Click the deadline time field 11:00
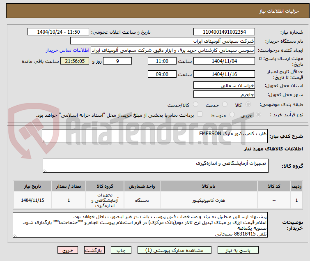Image resolution: width=310 pixels, height=261 pixels. [x=162, y=61]
